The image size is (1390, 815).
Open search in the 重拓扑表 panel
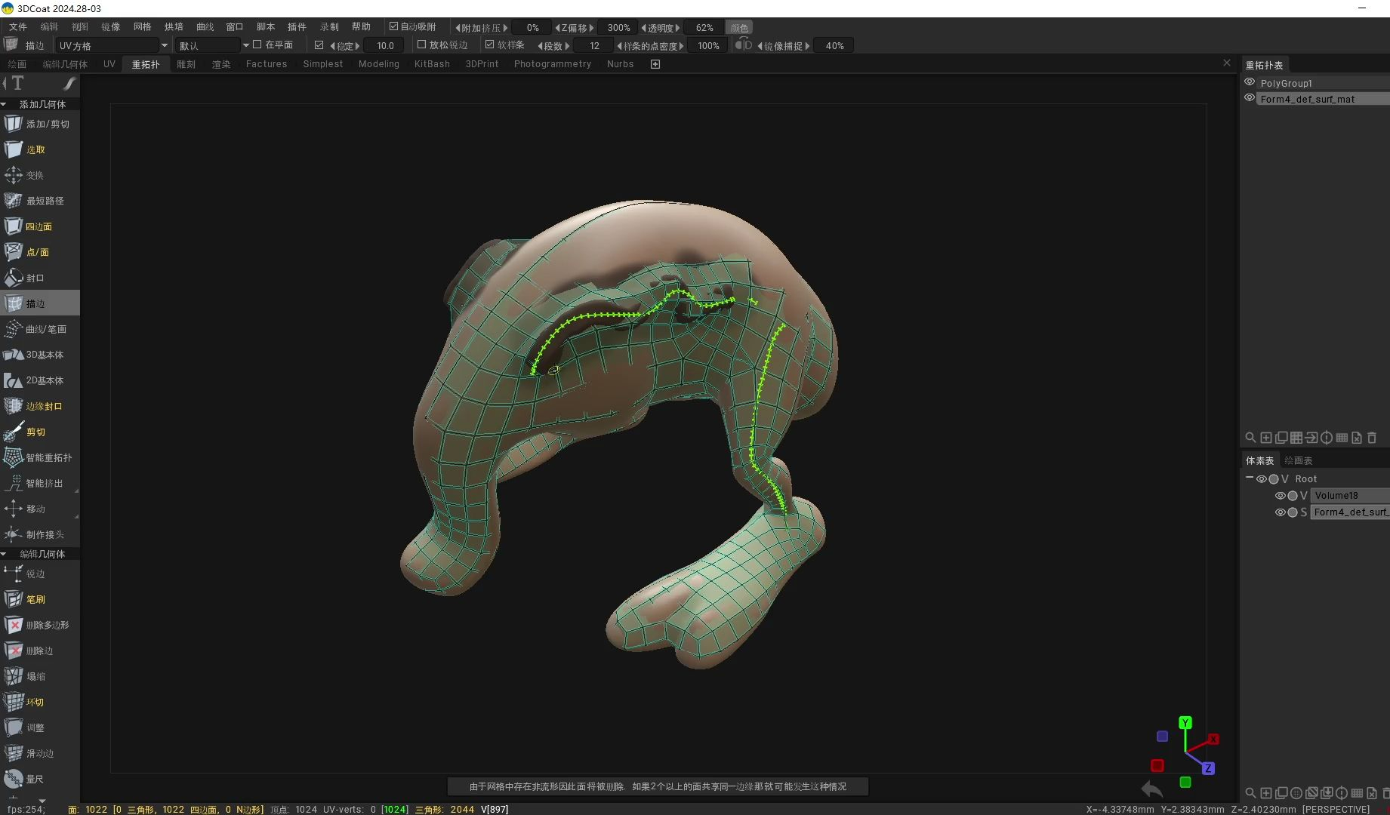(x=1250, y=438)
